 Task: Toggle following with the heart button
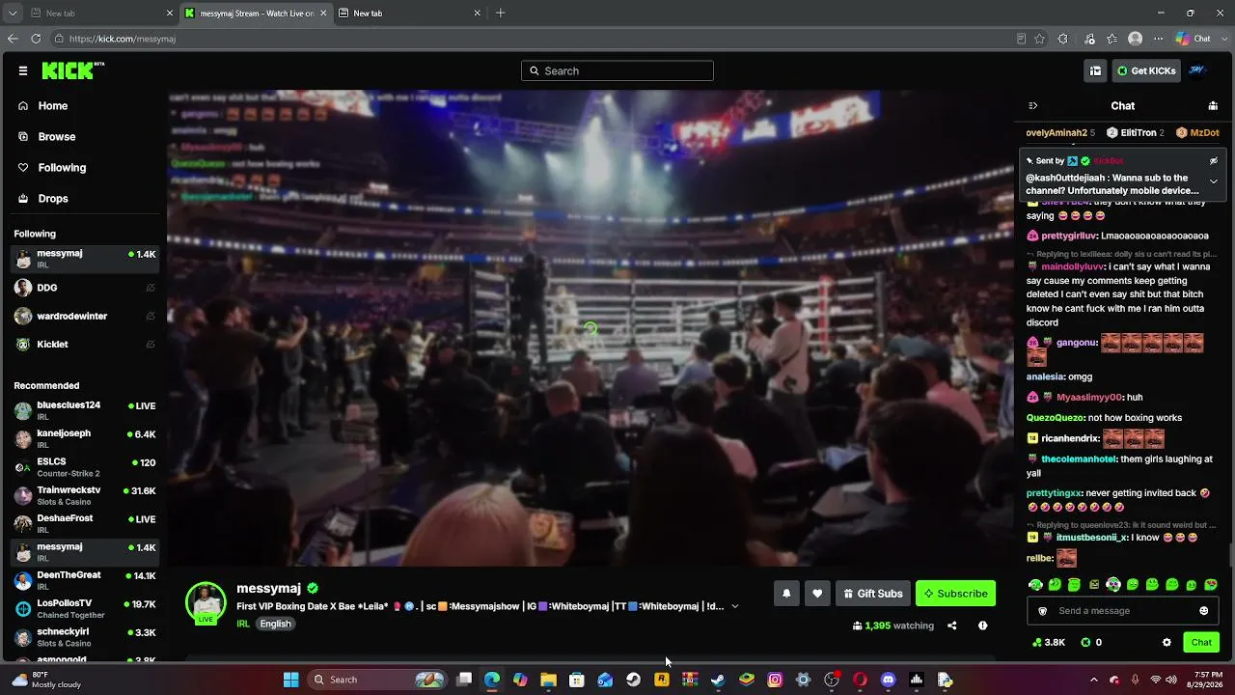tap(817, 594)
